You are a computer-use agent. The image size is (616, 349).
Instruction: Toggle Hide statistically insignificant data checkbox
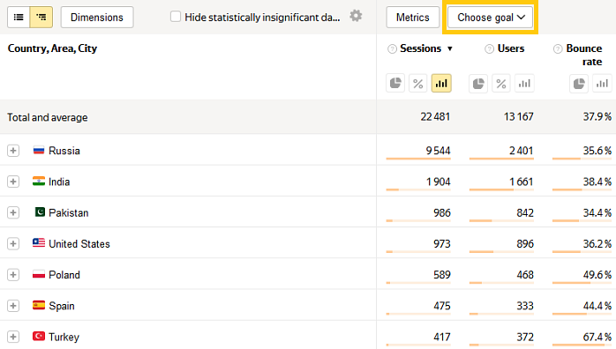click(176, 17)
